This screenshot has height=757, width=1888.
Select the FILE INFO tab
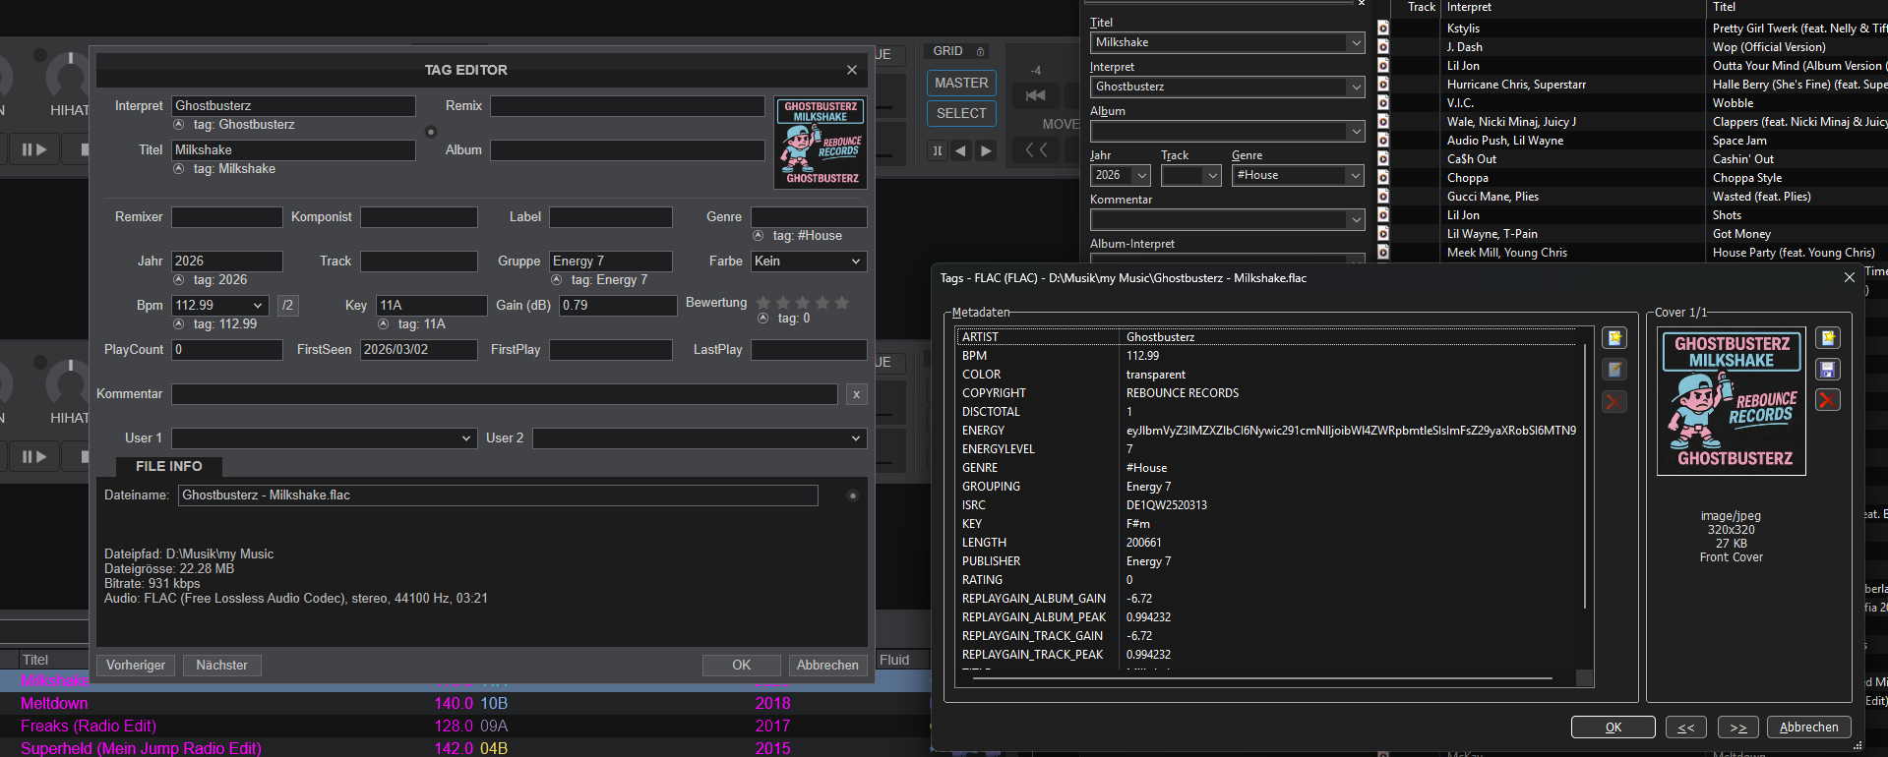(168, 466)
